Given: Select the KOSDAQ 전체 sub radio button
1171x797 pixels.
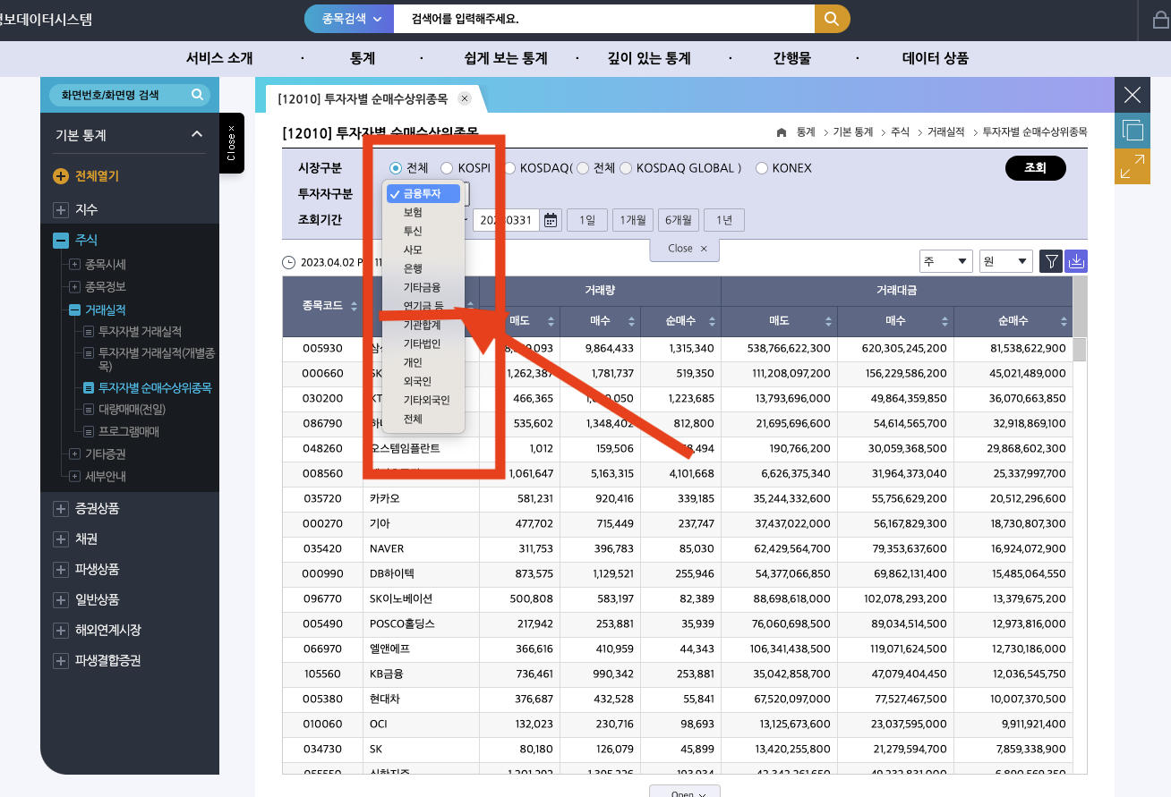Looking at the screenshot, I should point(583,168).
